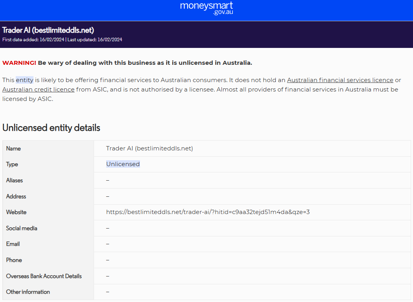
Task: Click the Other information row label
Action: [x=28, y=292]
